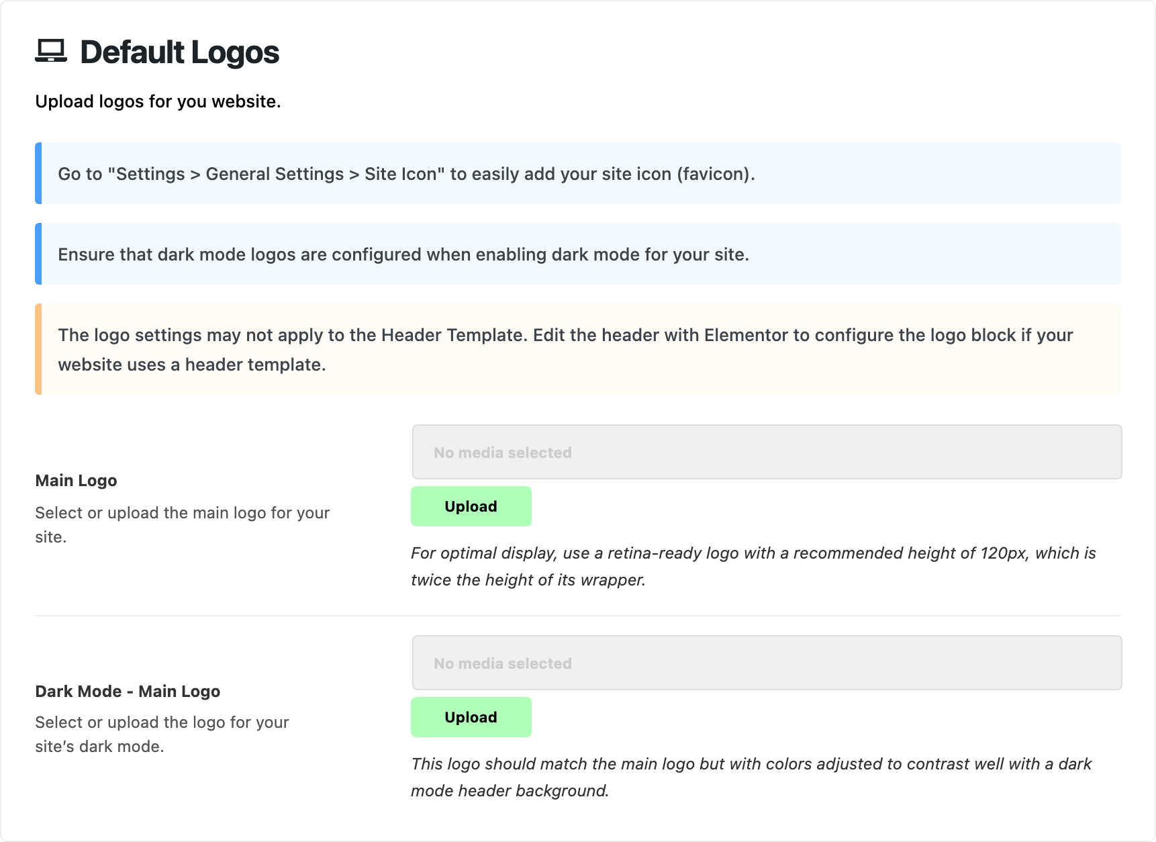The image size is (1156, 842).
Task: Click "Upload logos for you website." text
Action: [158, 101]
